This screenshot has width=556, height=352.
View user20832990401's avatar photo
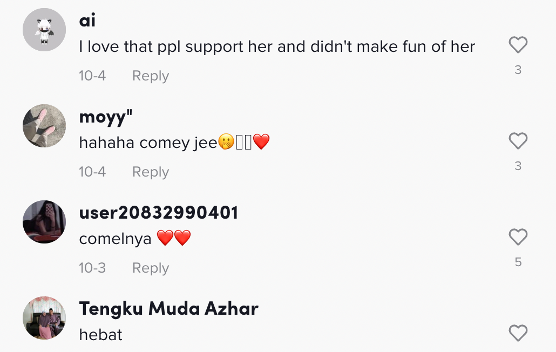pyautogui.click(x=44, y=222)
